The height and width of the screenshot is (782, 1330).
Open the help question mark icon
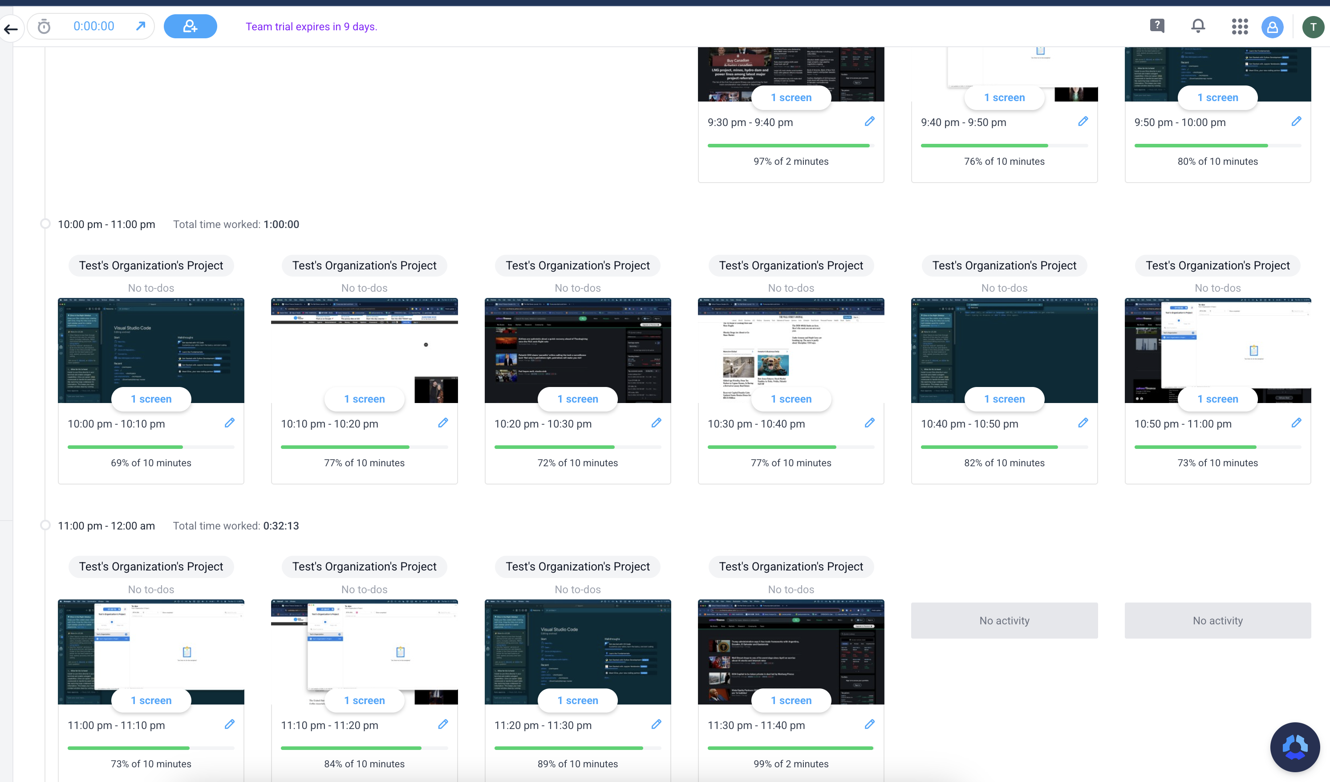(x=1157, y=26)
